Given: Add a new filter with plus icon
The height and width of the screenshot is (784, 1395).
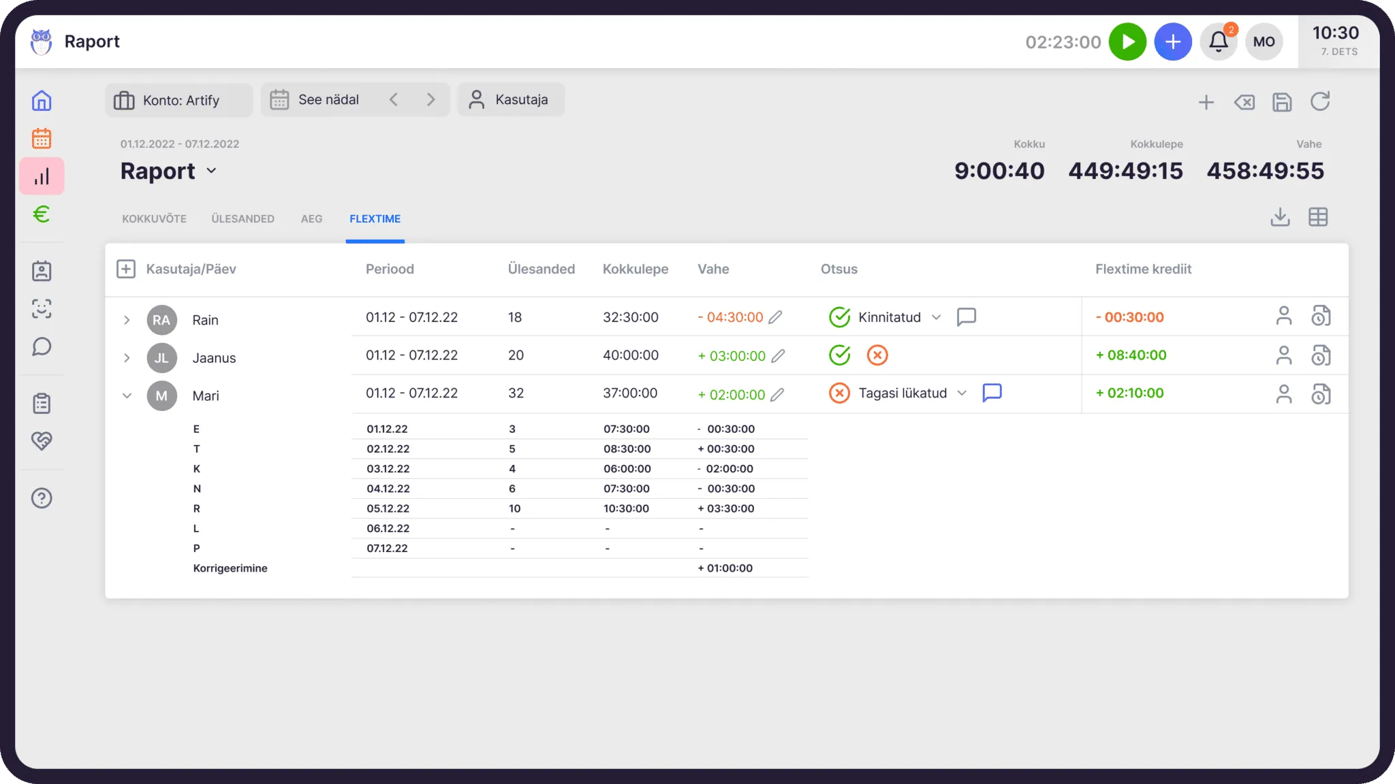Looking at the screenshot, I should [1206, 102].
